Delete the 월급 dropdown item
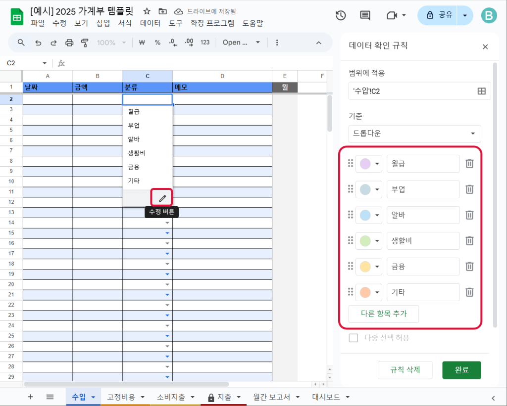 click(469, 163)
